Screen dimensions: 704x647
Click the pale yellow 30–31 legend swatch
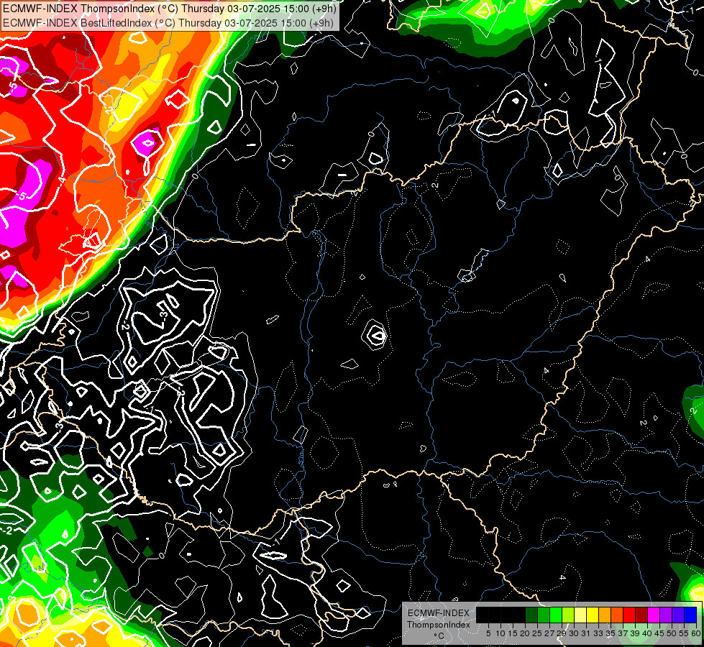coord(580,615)
